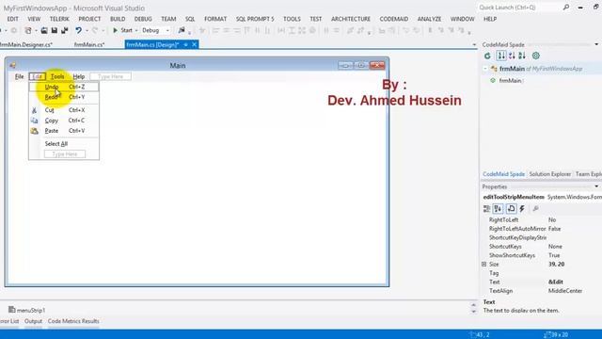Screen dimensions: 602x339
Task: Switch to the Solution Explorer tab
Action: tap(549, 174)
